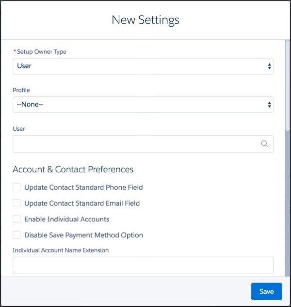Open the Setup Owner Type dropdown

click(x=143, y=66)
